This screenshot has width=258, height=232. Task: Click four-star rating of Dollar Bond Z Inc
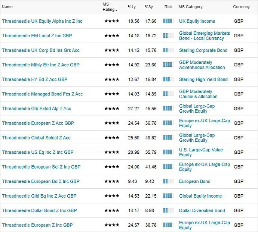click(112, 210)
